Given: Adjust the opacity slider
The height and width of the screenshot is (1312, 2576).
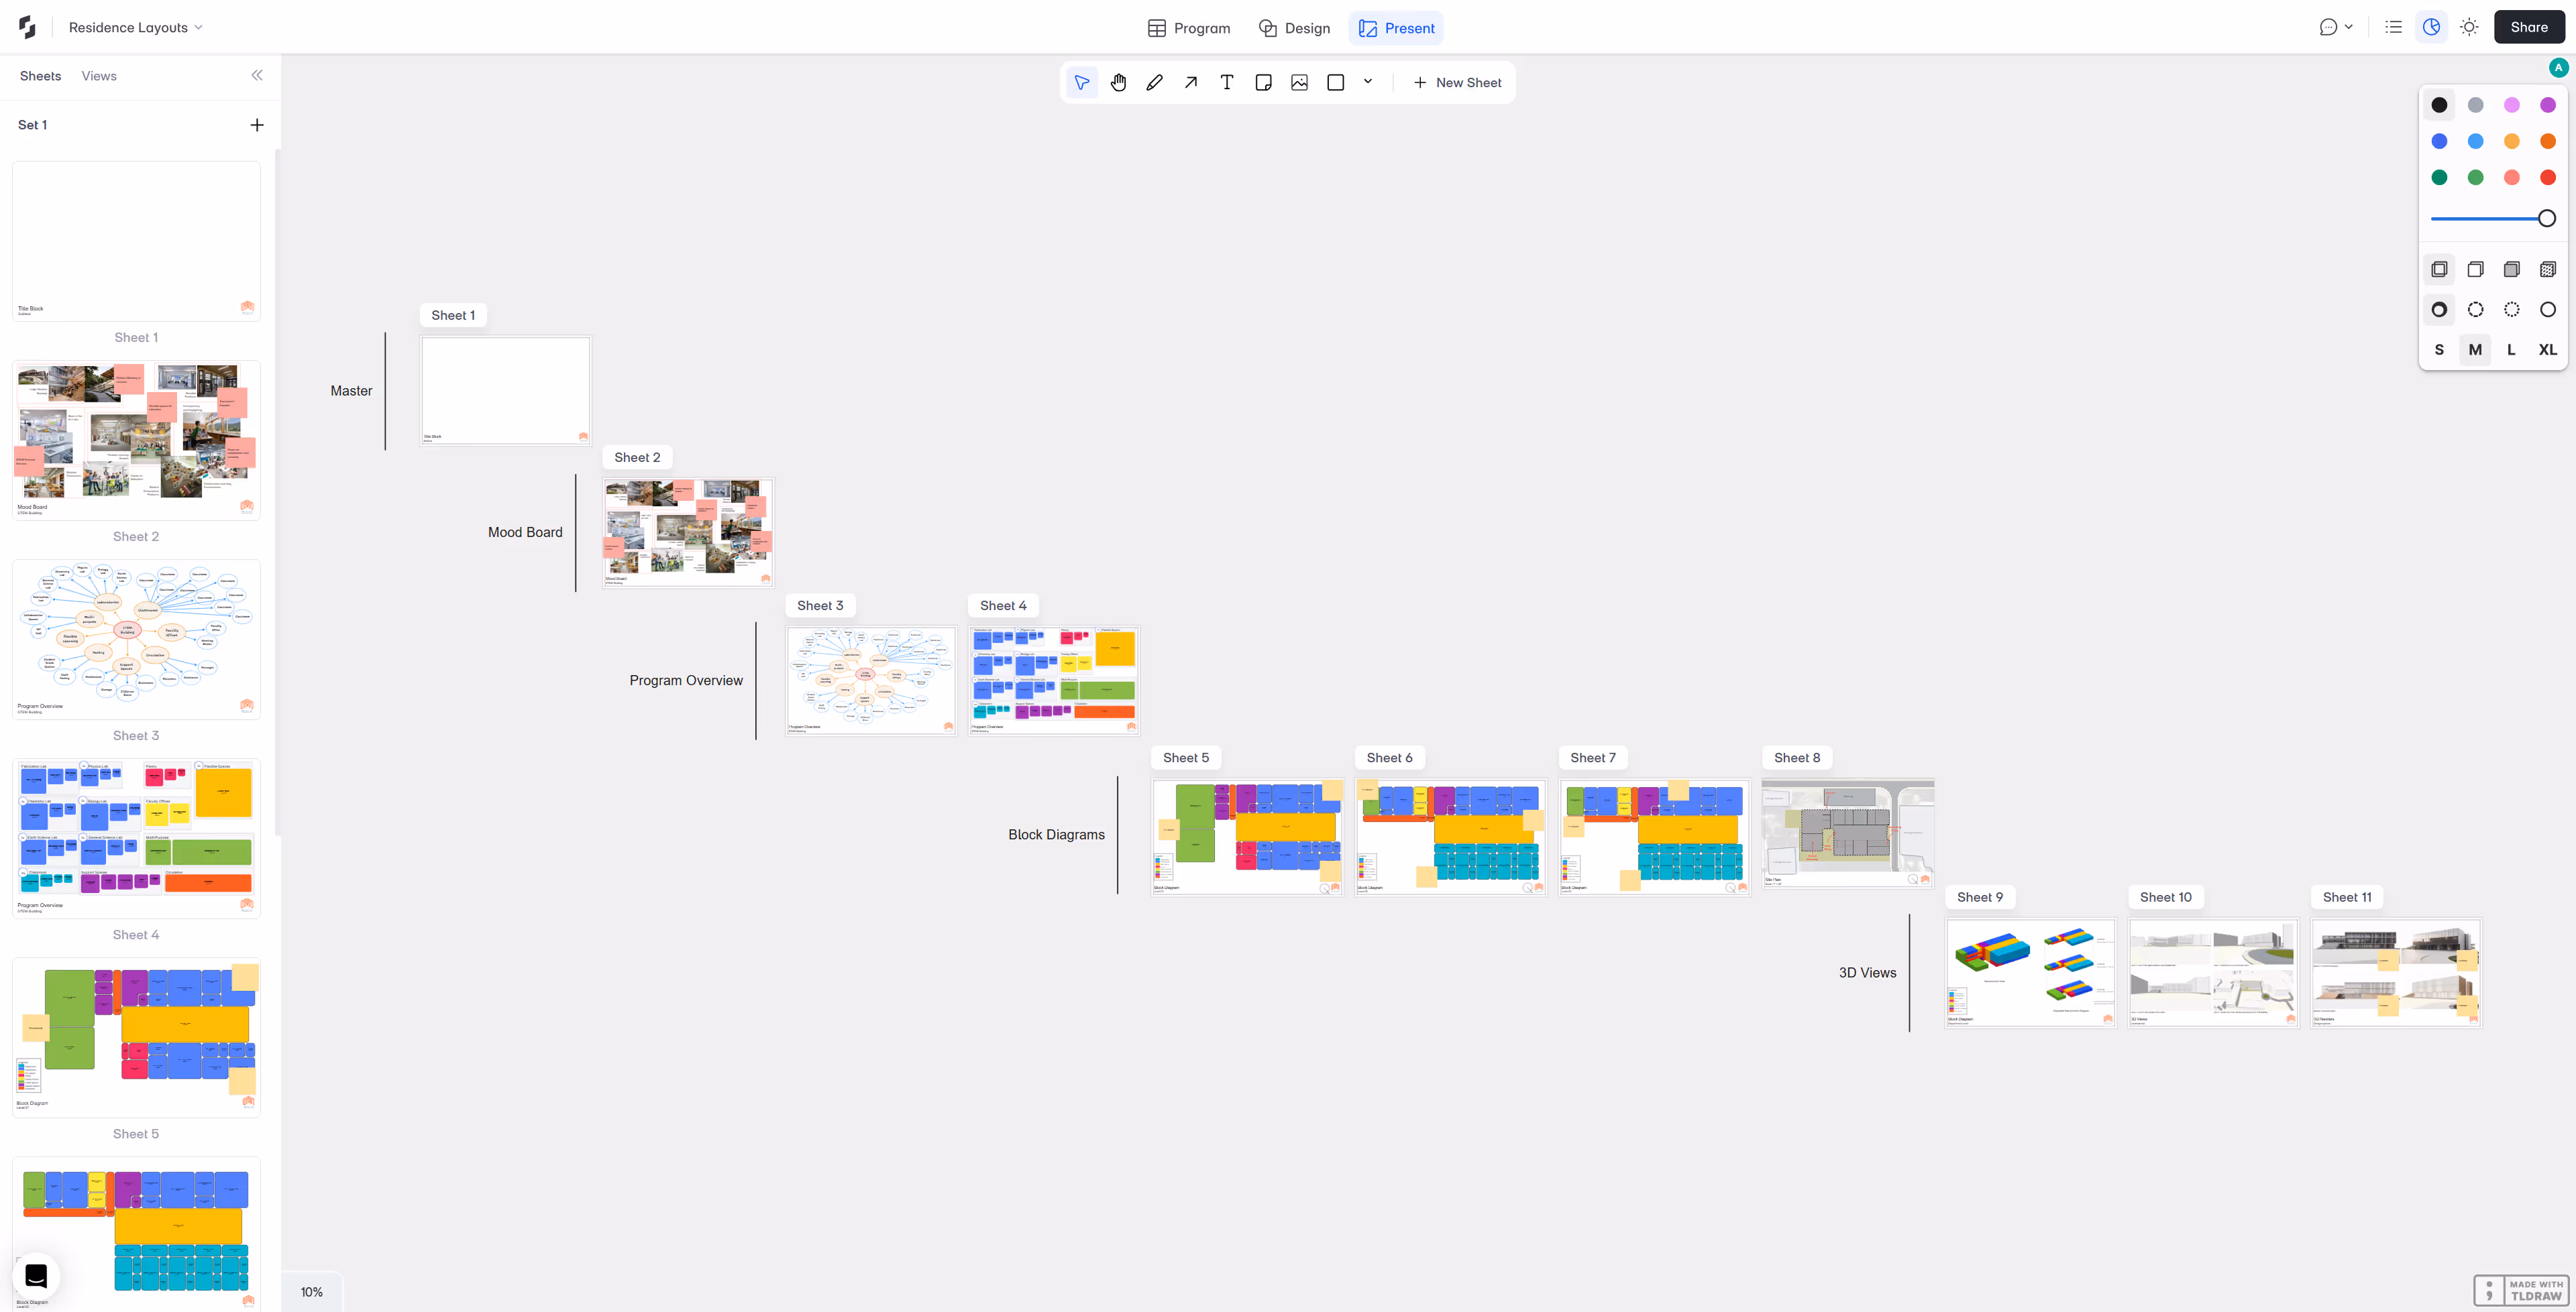Looking at the screenshot, I should click(x=2493, y=218).
